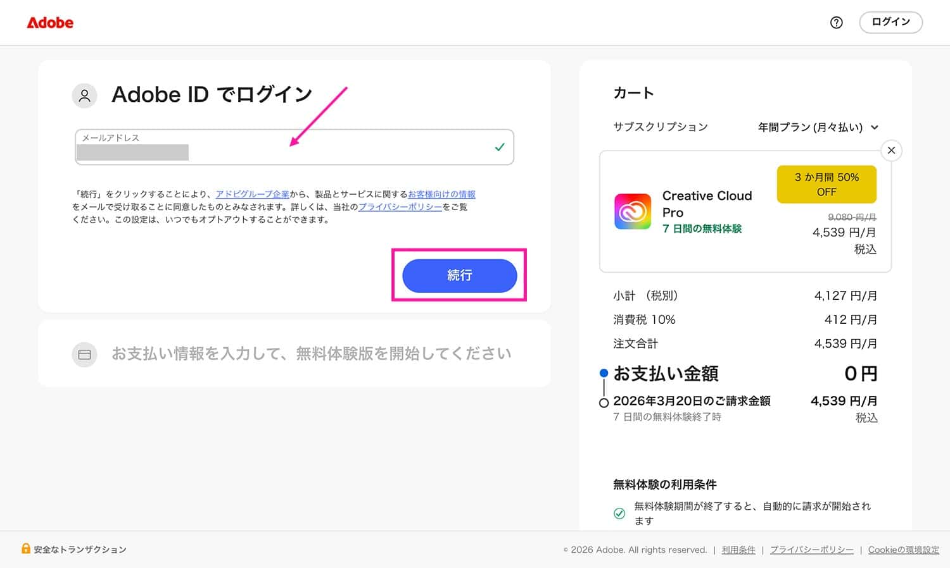
Task: Open the help question mark icon
Action: click(836, 22)
